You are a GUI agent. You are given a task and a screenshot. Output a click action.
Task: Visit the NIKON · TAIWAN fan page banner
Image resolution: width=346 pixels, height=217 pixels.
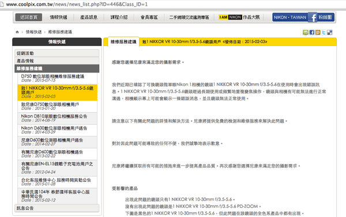coord(304,17)
